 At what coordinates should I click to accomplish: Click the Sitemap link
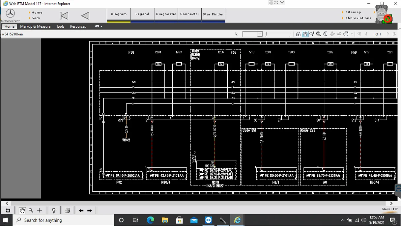click(x=353, y=12)
